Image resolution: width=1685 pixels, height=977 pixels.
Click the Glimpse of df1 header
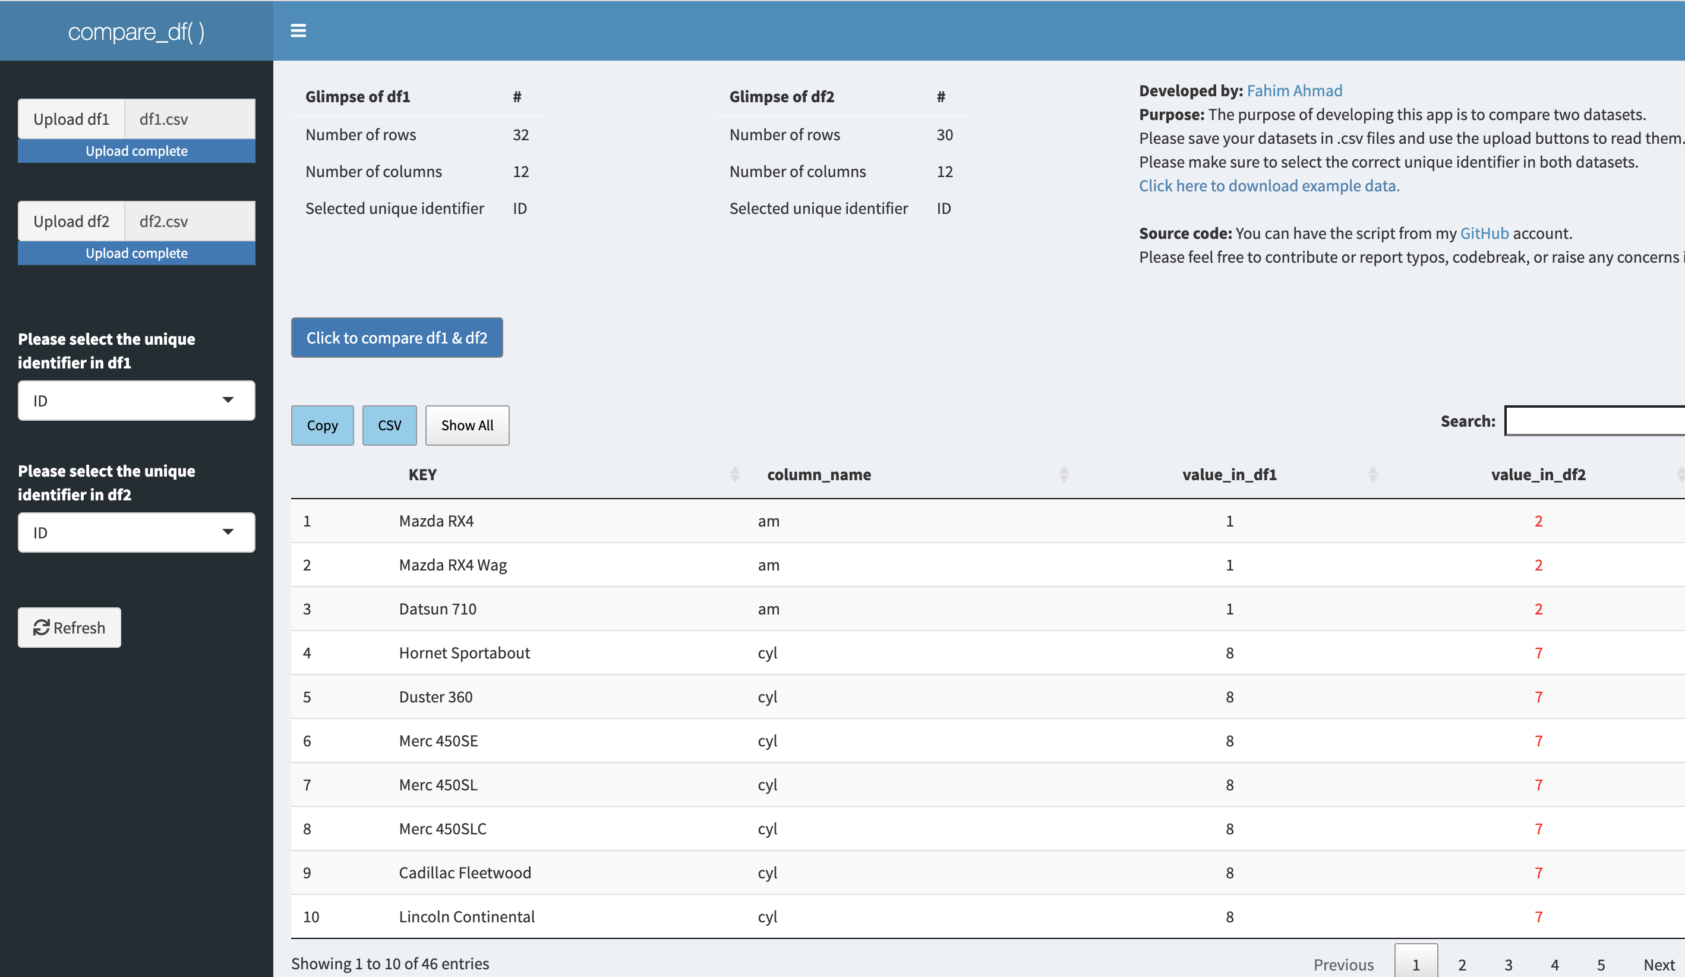[x=358, y=96]
